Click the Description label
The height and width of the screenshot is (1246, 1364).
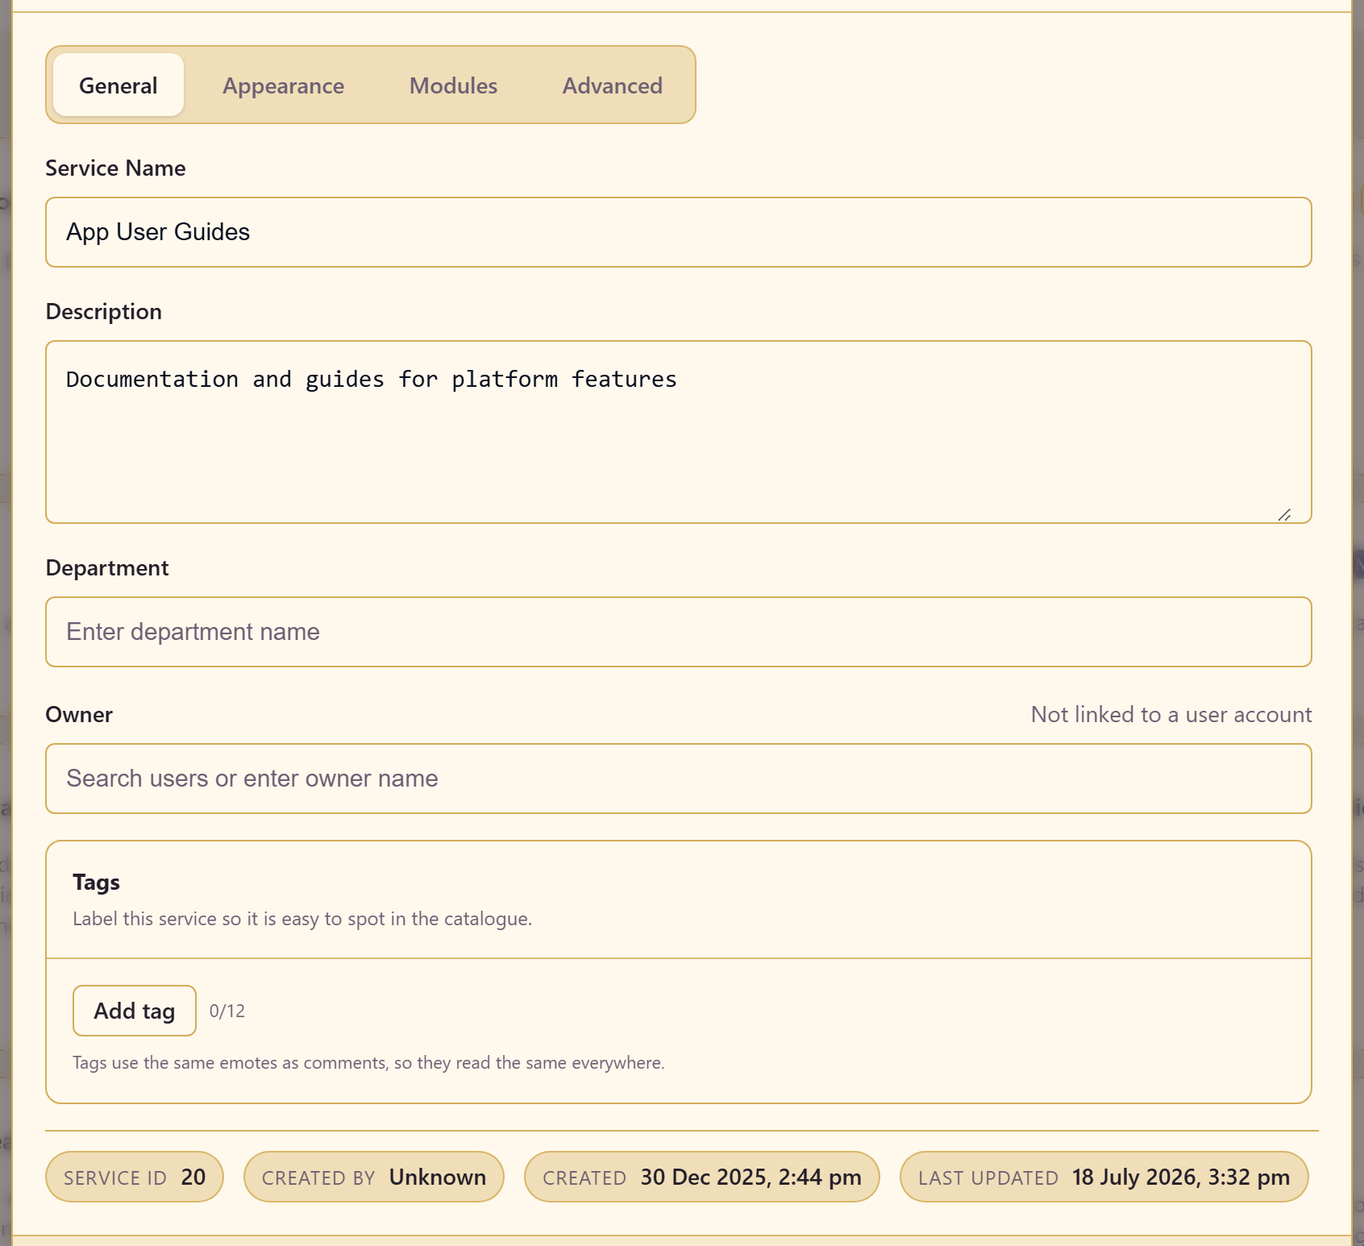tap(104, 312)
